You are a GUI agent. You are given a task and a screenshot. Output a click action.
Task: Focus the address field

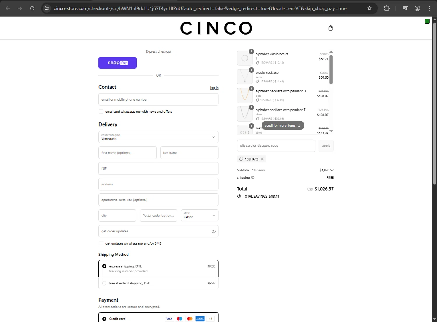pyautogui.click(x=158, y=184)
